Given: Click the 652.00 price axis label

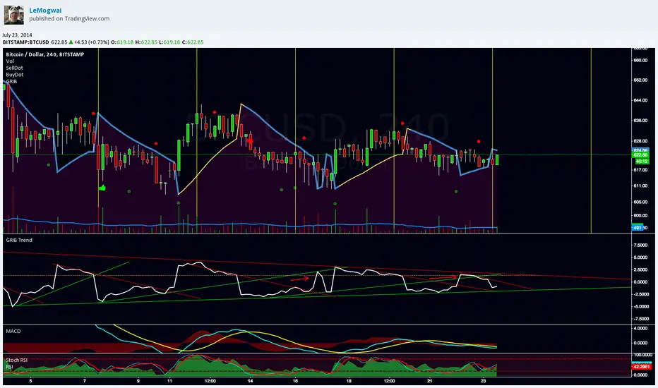Looking at the screenshot, I should pyautogui.click(x=640, y=80).
